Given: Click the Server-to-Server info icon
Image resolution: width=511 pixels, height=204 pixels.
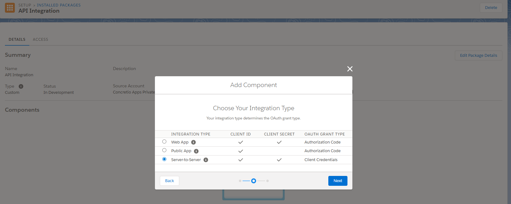Looking at the screenshot, I should [206, 160].
